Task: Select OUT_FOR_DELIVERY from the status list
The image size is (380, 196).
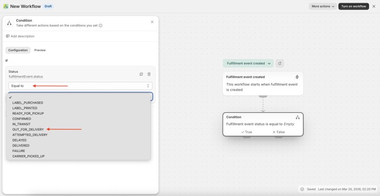Action: click(28, 129)
